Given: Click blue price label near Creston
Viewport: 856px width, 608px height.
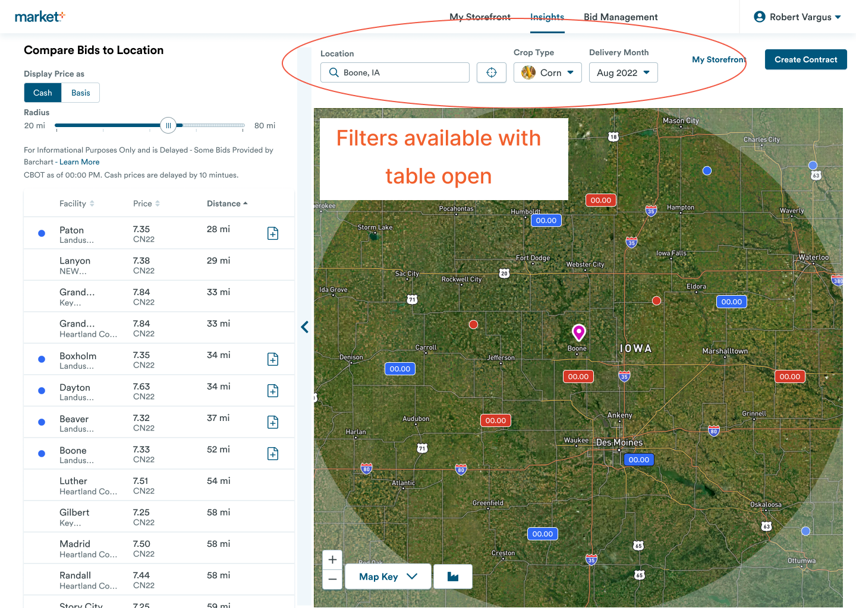Looking at the screenshot, I should [542, 534].
